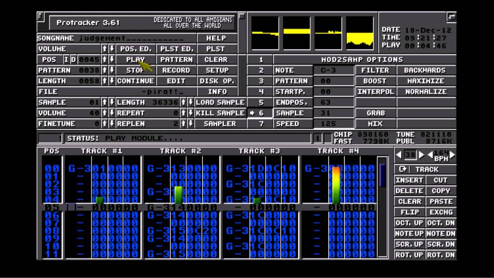Screen dimensions: 494x278
Task: Enable RECORD mode
Action: 176,70
